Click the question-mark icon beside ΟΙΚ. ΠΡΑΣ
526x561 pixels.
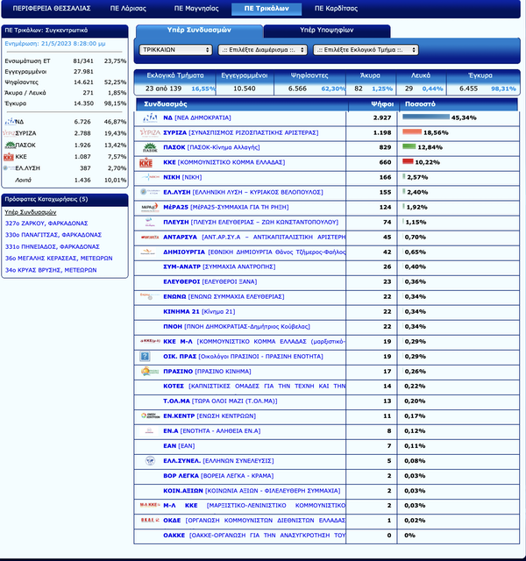145,357
